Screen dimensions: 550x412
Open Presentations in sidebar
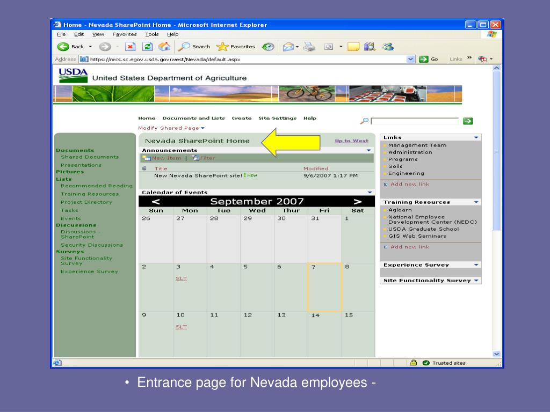[81, 165]
